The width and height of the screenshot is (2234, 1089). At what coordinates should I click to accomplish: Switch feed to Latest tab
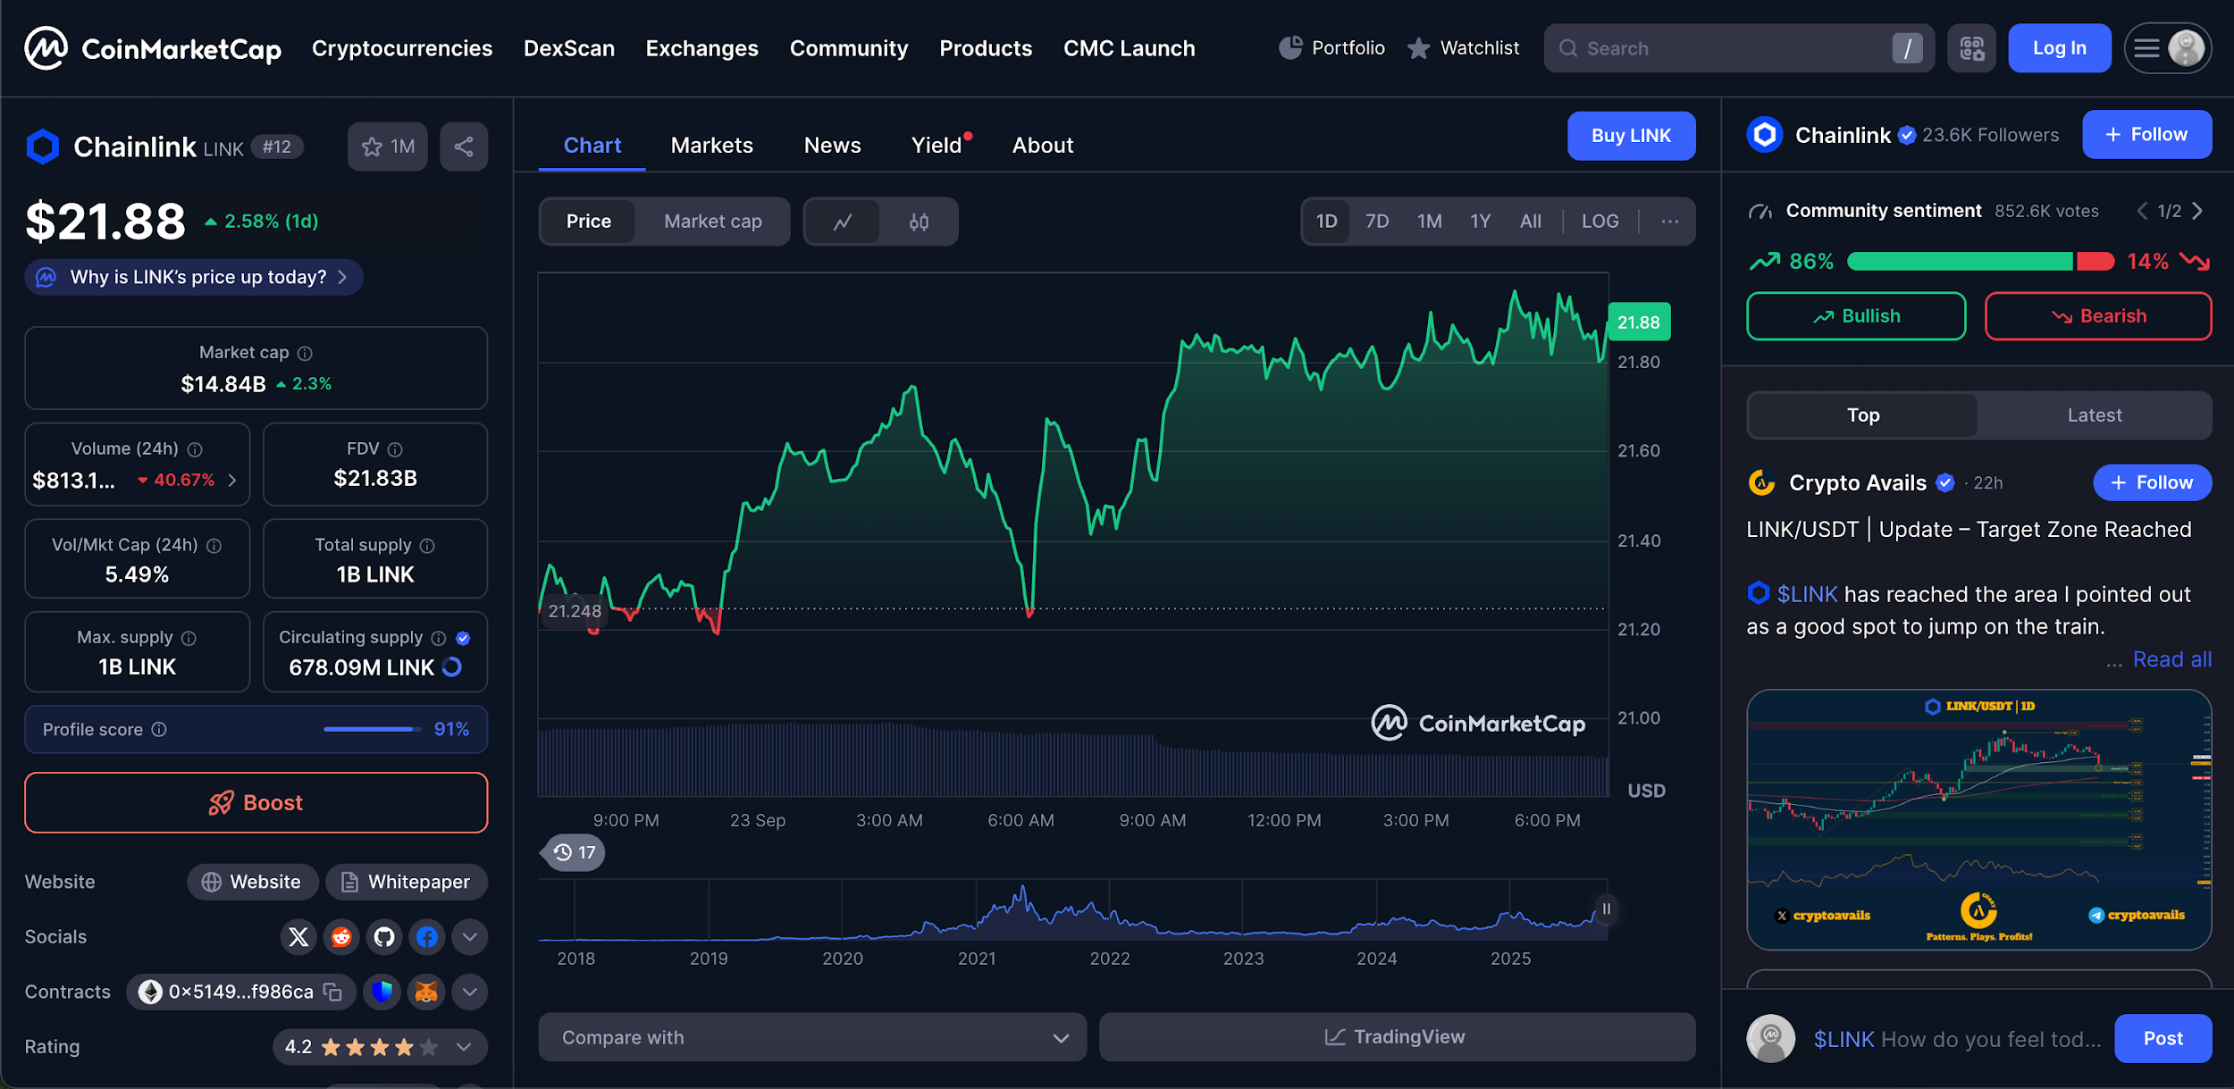coord(2094,415)
